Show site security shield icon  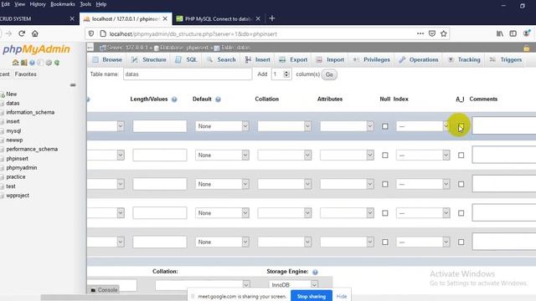point(91,33)
